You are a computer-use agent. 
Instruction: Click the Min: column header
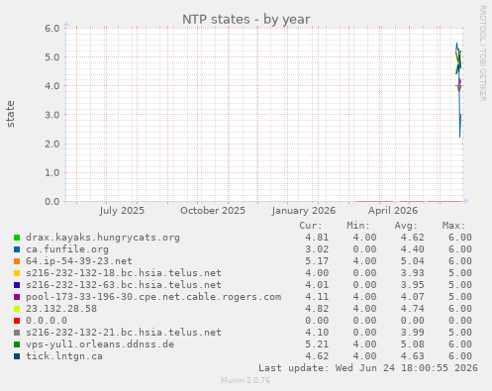(x=358, y=226)
